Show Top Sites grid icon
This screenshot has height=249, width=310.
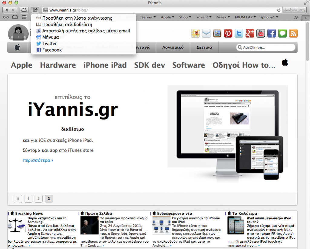[x=24, y=17]
